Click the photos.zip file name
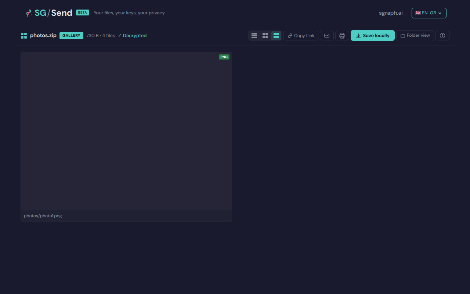 (x=43, y=36)
